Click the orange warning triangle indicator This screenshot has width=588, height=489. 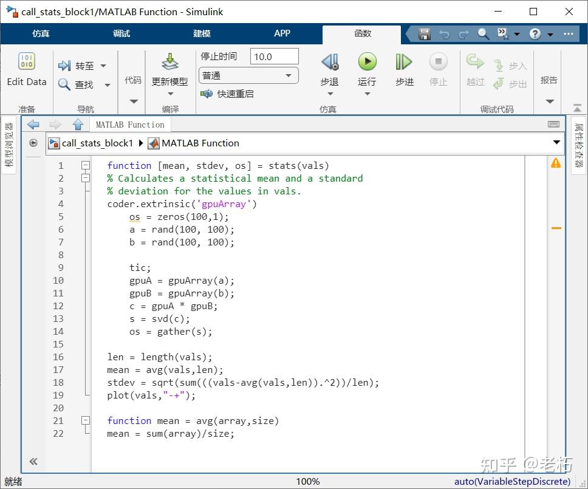point(556,163)
